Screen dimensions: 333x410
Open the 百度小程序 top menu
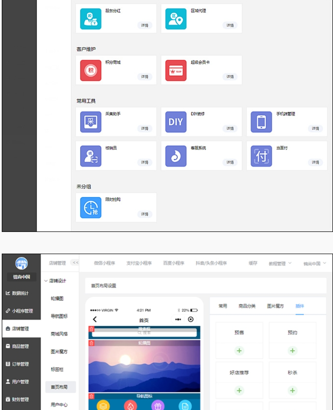(174, 263)
